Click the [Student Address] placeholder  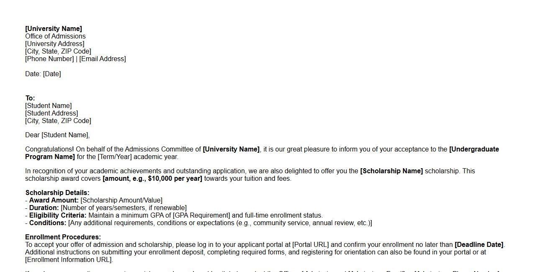click(51, 113)
